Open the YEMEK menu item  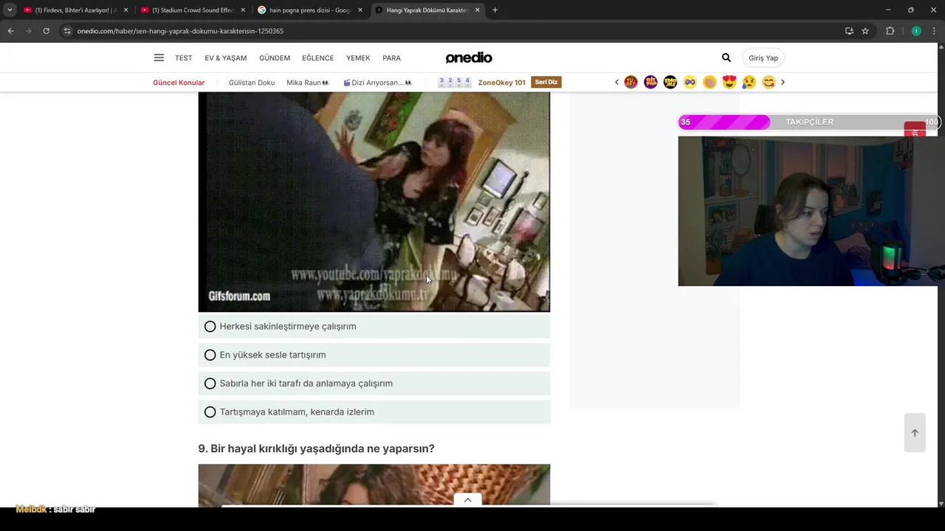tap(358, 58)
